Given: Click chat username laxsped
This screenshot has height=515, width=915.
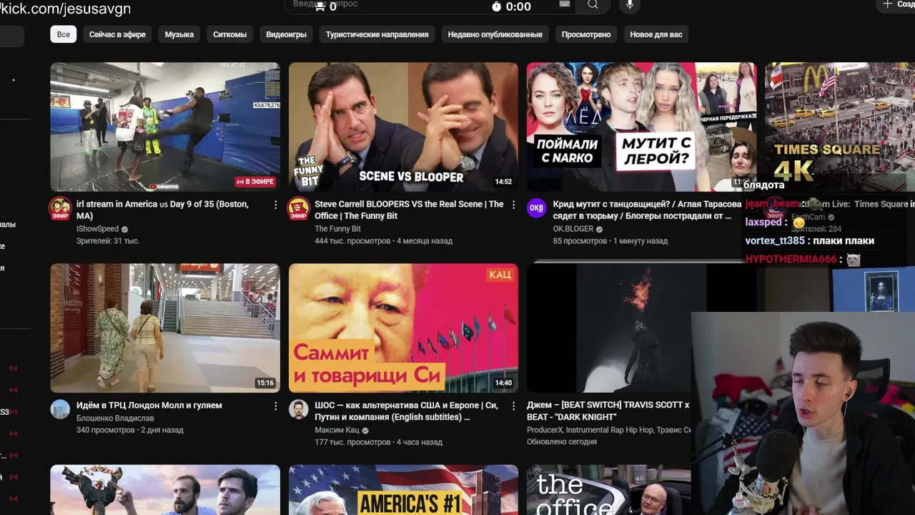Looking at the screenshot, I should click(x=763, y=222).
